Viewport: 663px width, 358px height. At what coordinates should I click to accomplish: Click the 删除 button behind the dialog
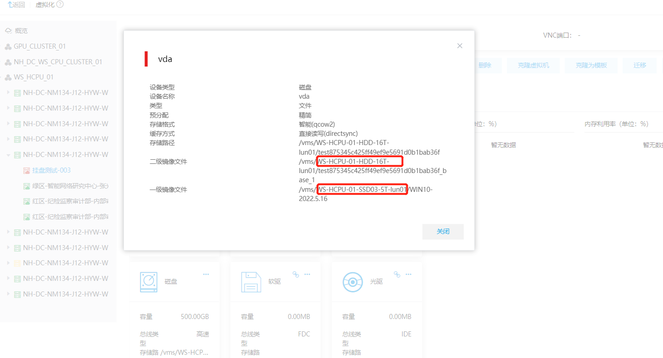pos(484,65)
